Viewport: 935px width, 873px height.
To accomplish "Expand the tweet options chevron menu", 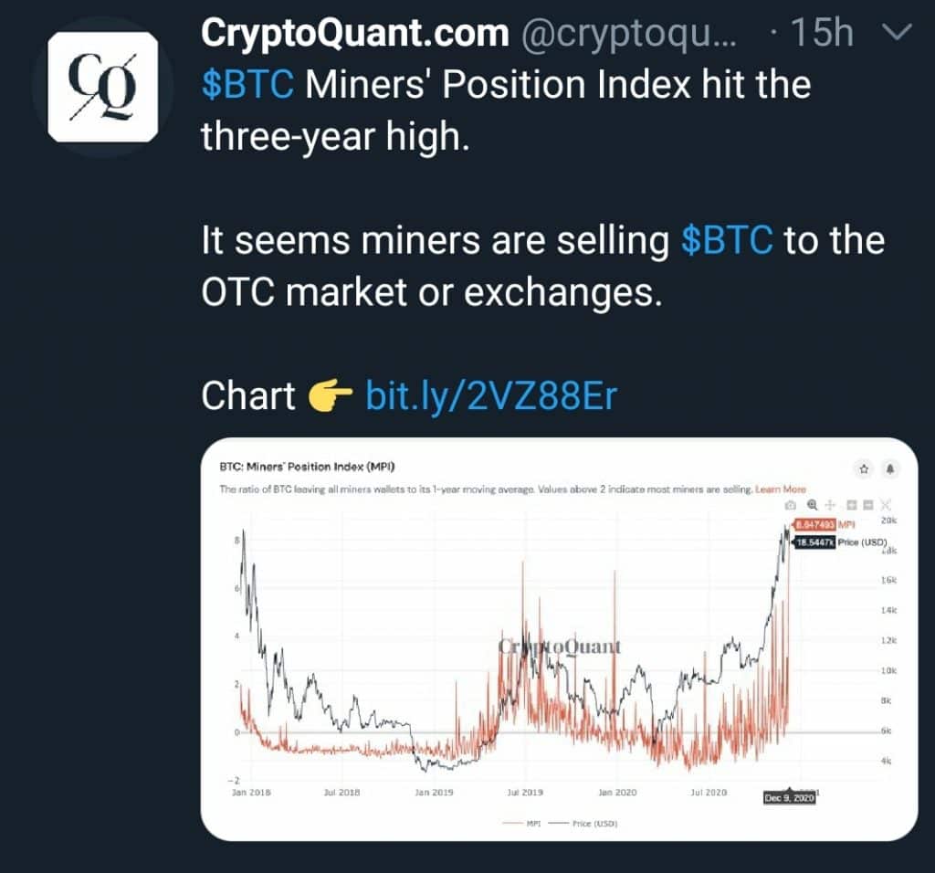I will pyautogui.click(x=898, y=31).
